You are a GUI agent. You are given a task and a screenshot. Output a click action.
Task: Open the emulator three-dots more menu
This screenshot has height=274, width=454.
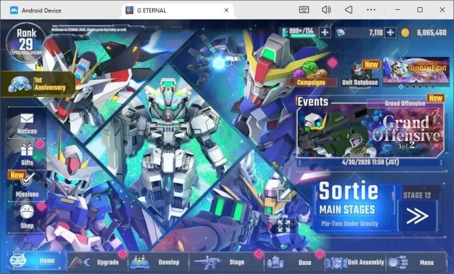click(371, 10)
